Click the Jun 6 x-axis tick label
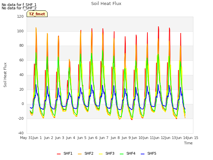213x160 pixels. coord(93,138)
